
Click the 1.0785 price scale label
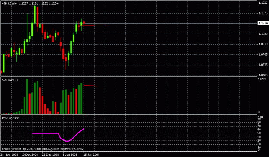click(263, 55)
